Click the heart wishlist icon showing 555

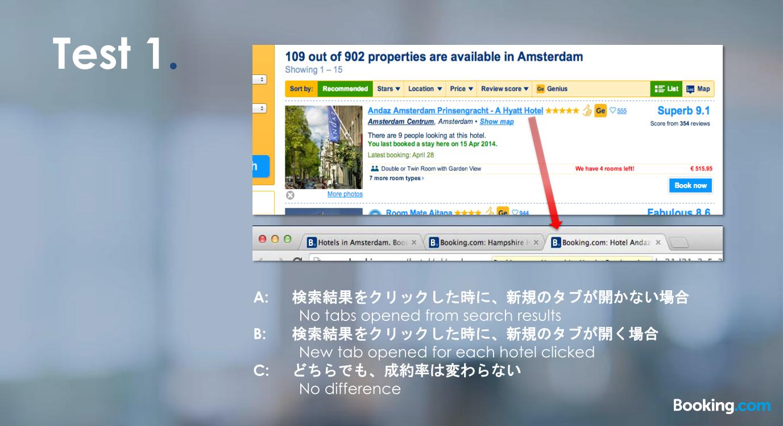point(612,111)
